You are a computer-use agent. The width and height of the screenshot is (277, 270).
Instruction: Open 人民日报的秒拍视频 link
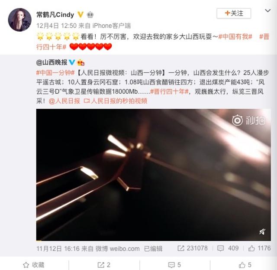point(116,101)
